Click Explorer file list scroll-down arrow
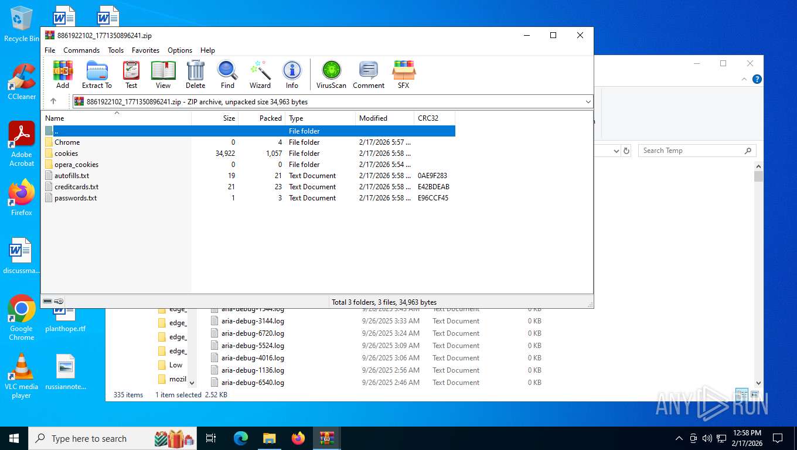 click(x=758, y=383)
